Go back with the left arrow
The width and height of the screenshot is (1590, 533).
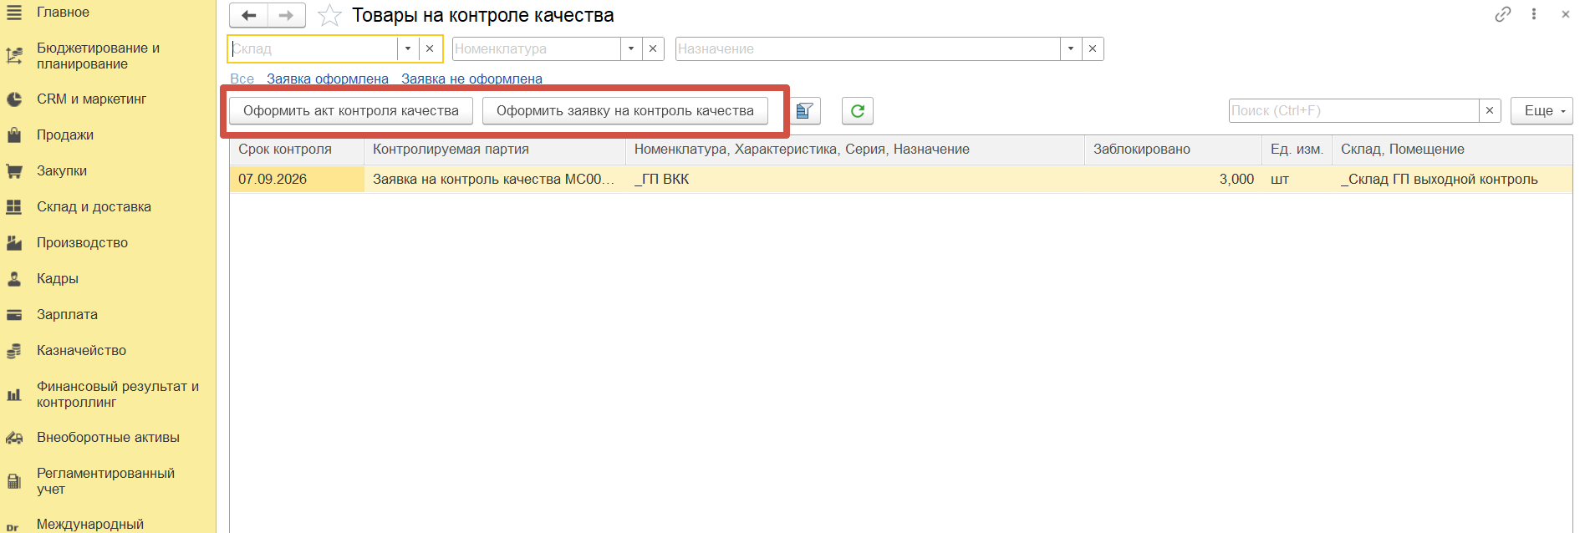coord(248,16)
